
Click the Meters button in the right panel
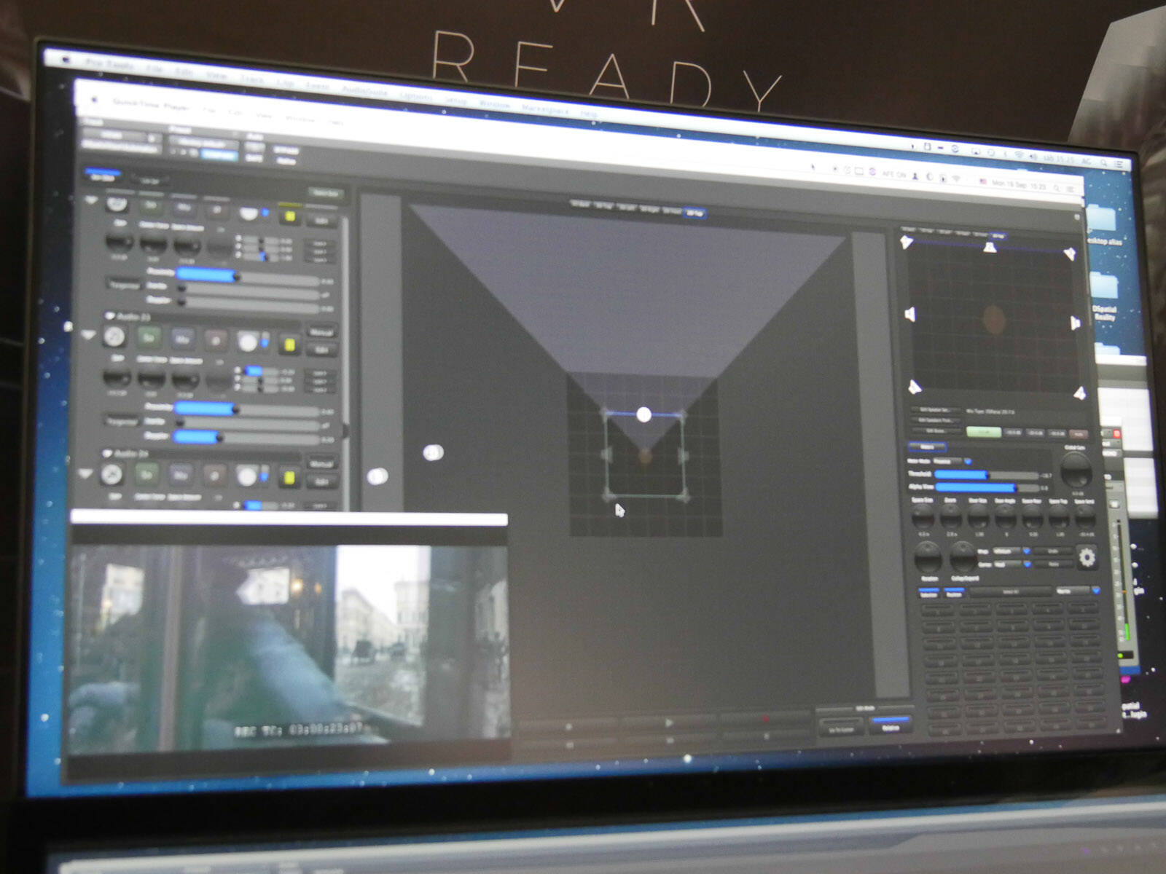pos(927,446)
